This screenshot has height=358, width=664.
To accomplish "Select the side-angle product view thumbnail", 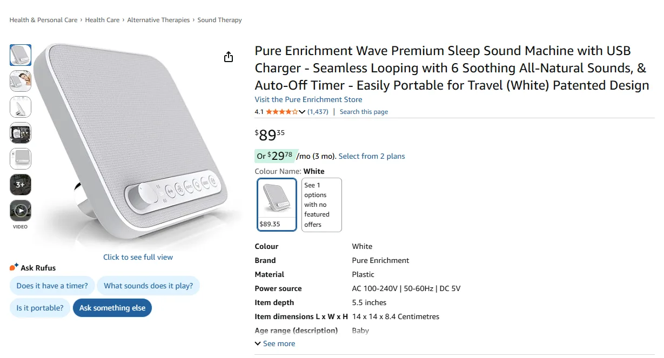I will pyautogui.click(x=20, y=107).
